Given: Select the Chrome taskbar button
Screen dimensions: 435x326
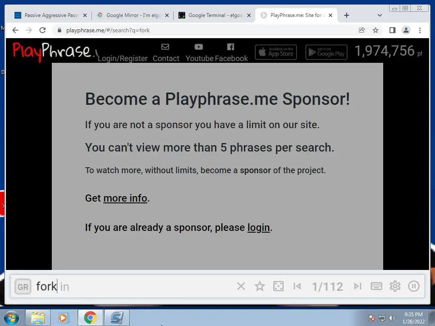Looking at the screenshot, I should 90,318.
